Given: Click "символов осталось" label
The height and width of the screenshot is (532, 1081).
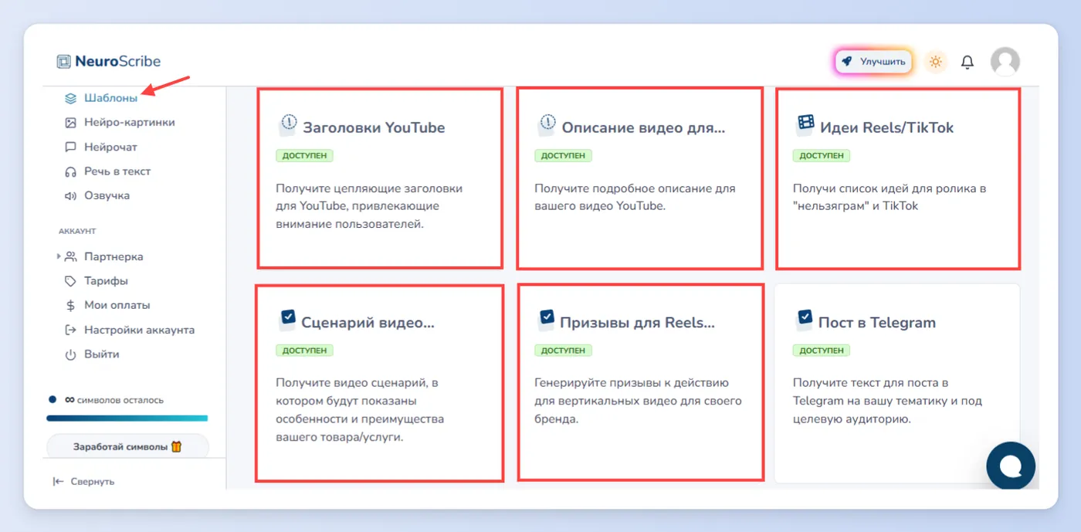Looking at the screenshot, I should click(120, 400).
